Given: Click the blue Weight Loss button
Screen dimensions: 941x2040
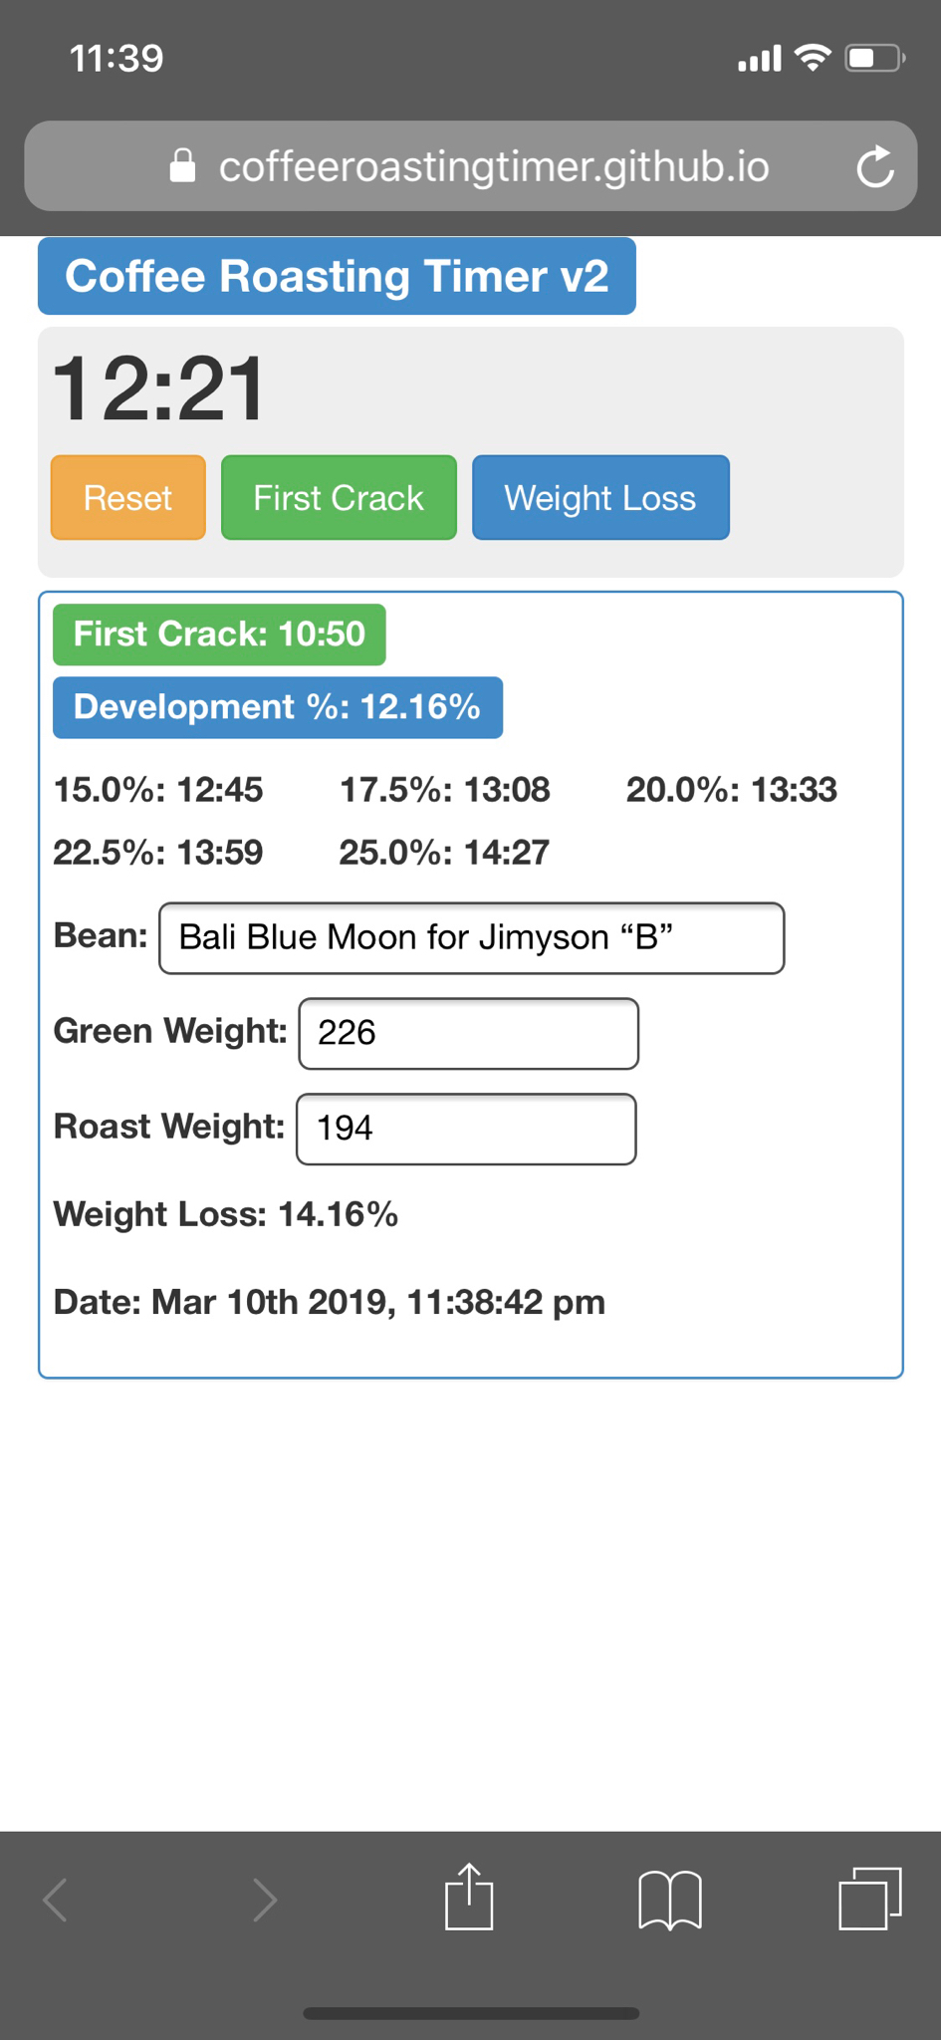Looking at the screenshot, I should [x=600, y=498].
